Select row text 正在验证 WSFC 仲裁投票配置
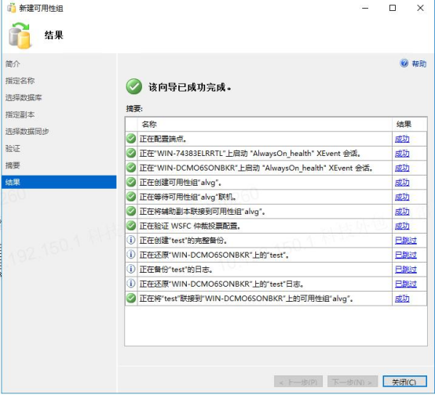435x395 pixels. 190,226
